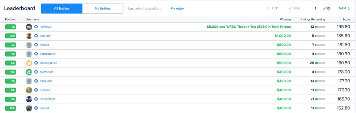Click moklovin's avatar picture
Image resolution: width=356 pixels, height=113 pixels.
coord(29,27)
